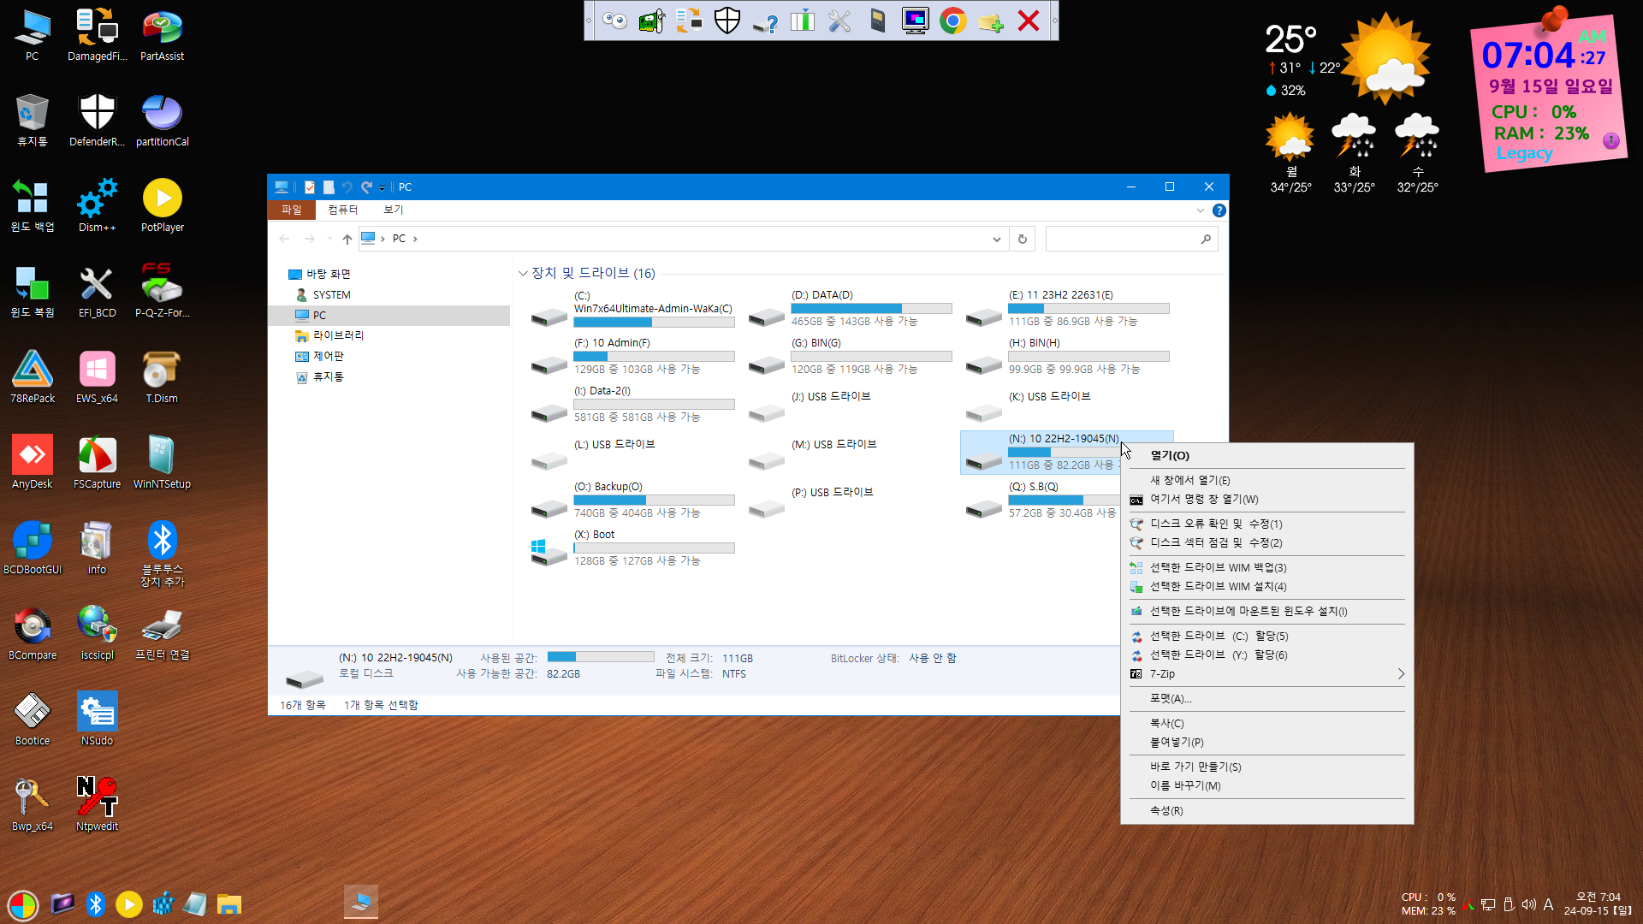Click the pink clock sticky note widget
Screen dimensions: 1643x924
pyautogui.click(x=1548, y=92)
